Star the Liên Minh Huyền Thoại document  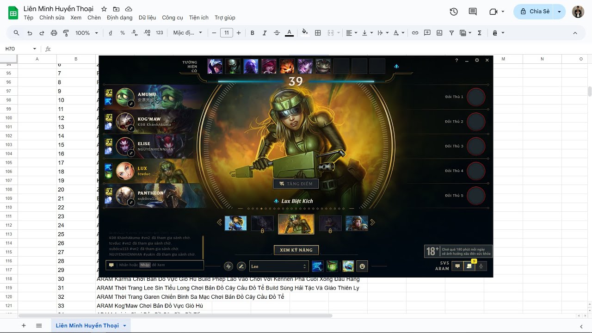(104, 9)
